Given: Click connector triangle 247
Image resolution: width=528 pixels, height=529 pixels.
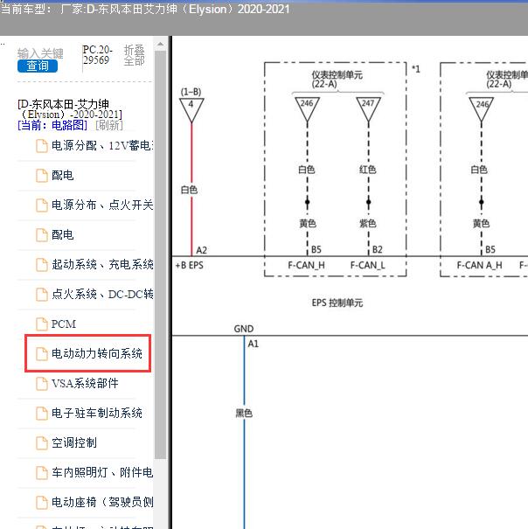Looking at the screenshot, I should pyautogui.click(x=368, y=109).
